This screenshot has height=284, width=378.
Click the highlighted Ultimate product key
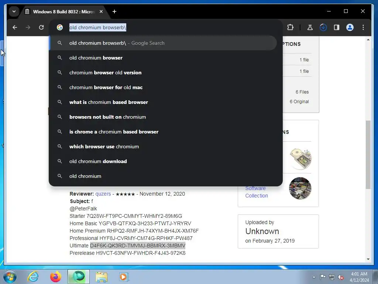pos(138,246)
